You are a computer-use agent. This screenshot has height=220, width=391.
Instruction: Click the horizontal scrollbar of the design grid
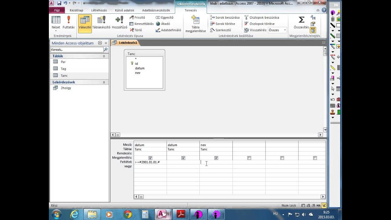point(230,197)
